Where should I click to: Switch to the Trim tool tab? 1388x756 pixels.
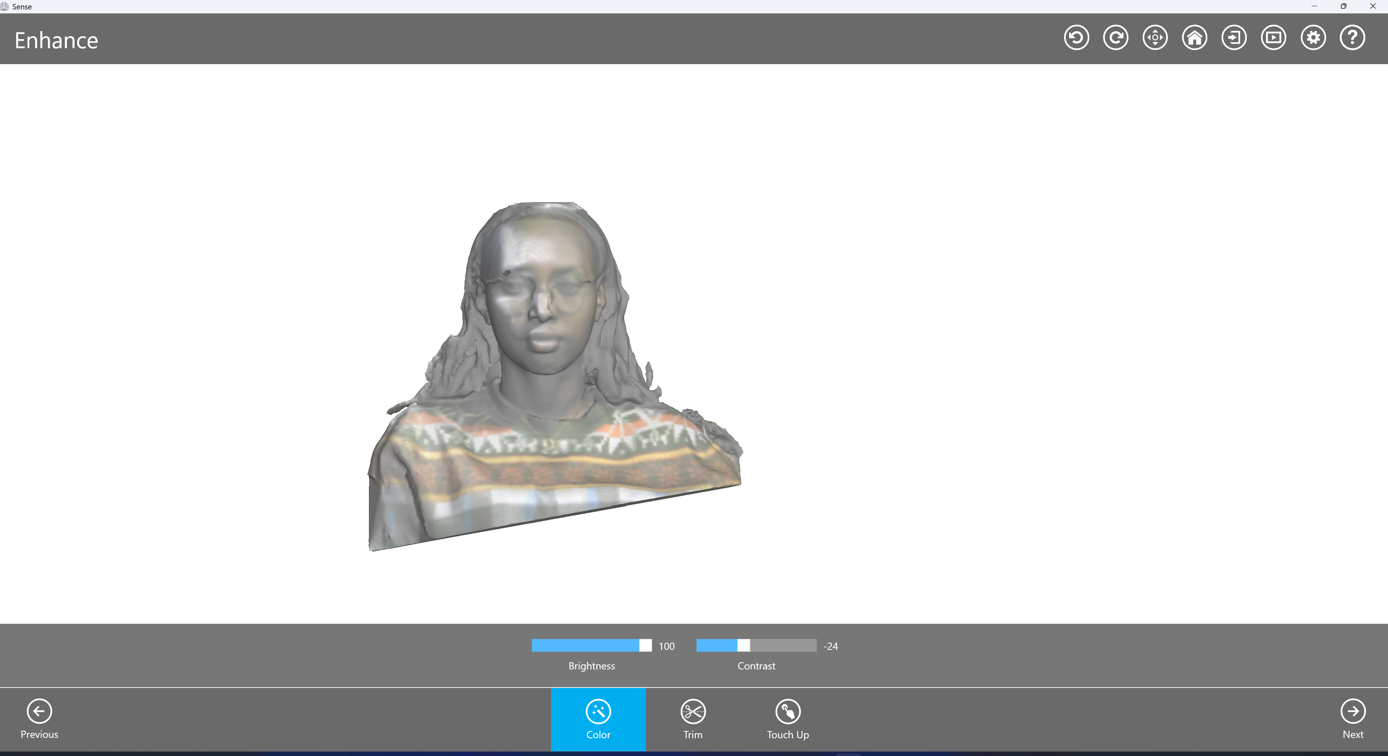[693, 719]
